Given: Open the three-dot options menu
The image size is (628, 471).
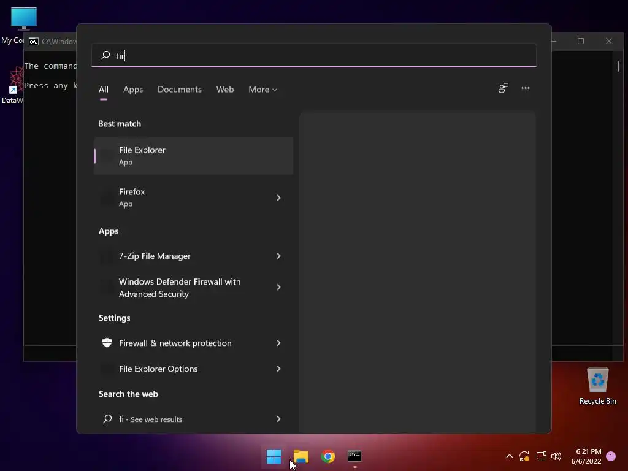Looking at the screenshot, I should [x=526, y=88].
